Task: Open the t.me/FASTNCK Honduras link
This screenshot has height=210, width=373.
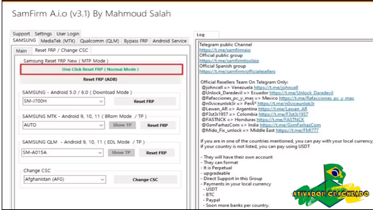Action: pos(280,120)
